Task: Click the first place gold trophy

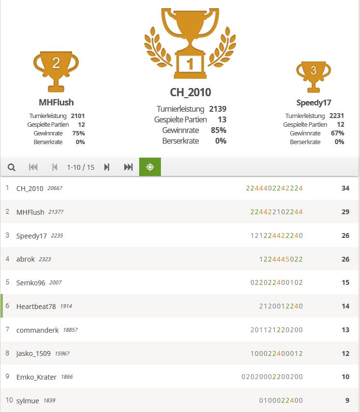Action: 190,44
